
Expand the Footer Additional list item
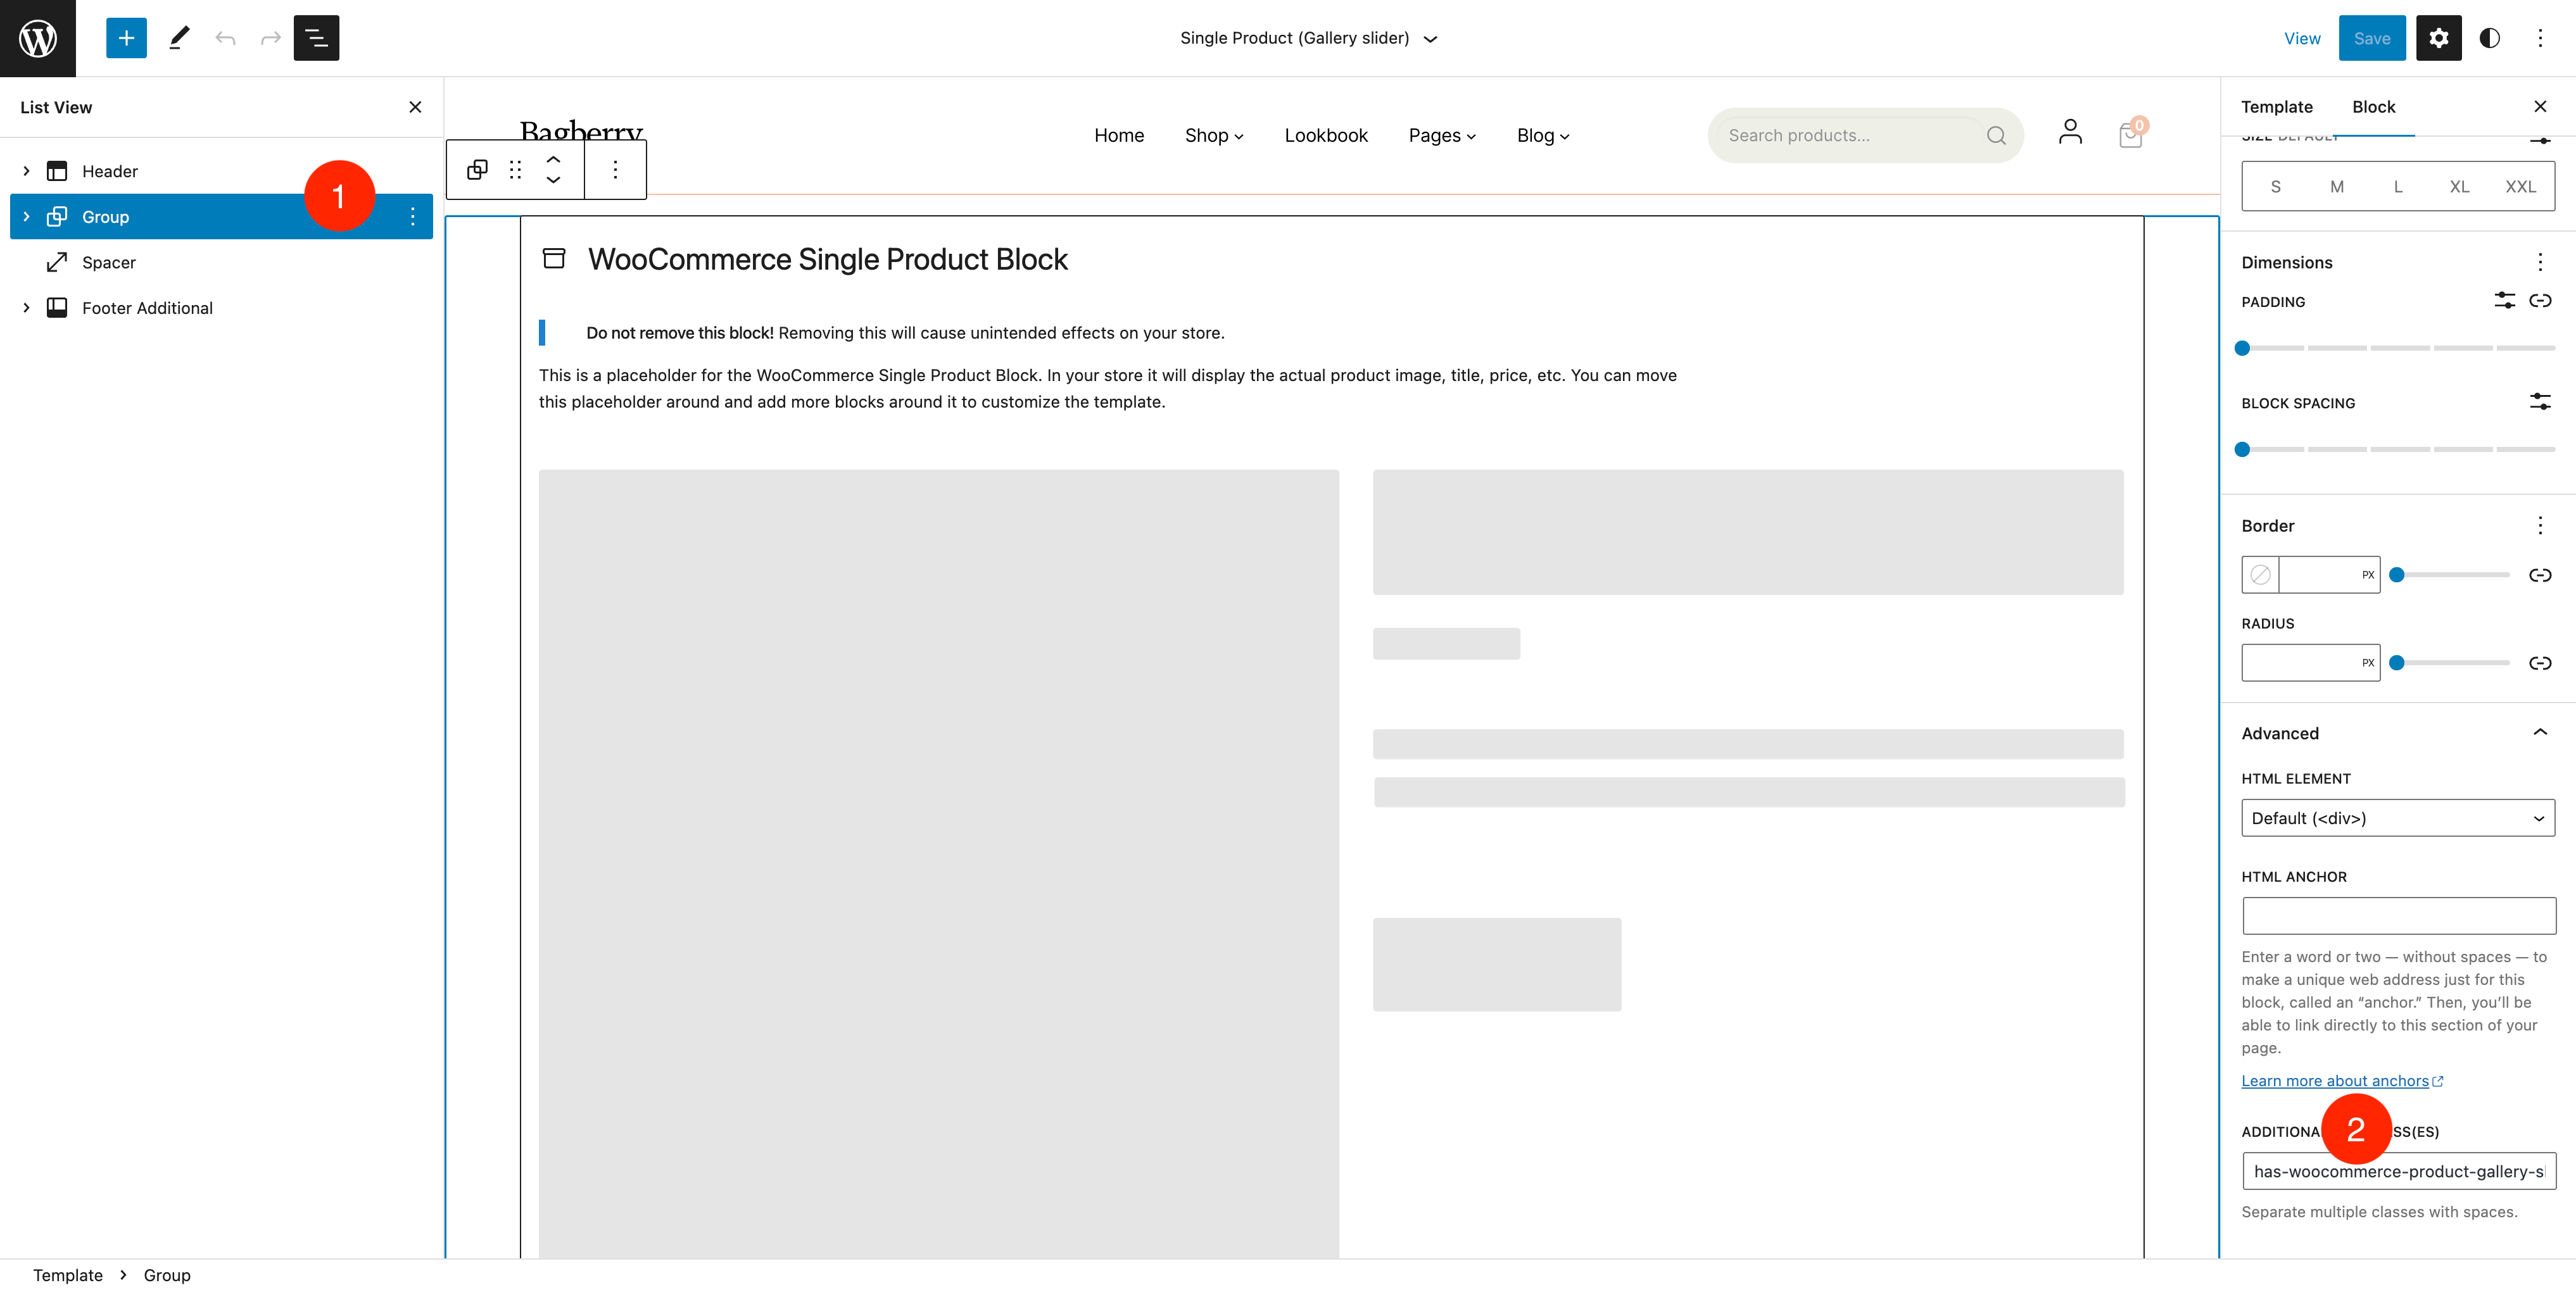26,307
